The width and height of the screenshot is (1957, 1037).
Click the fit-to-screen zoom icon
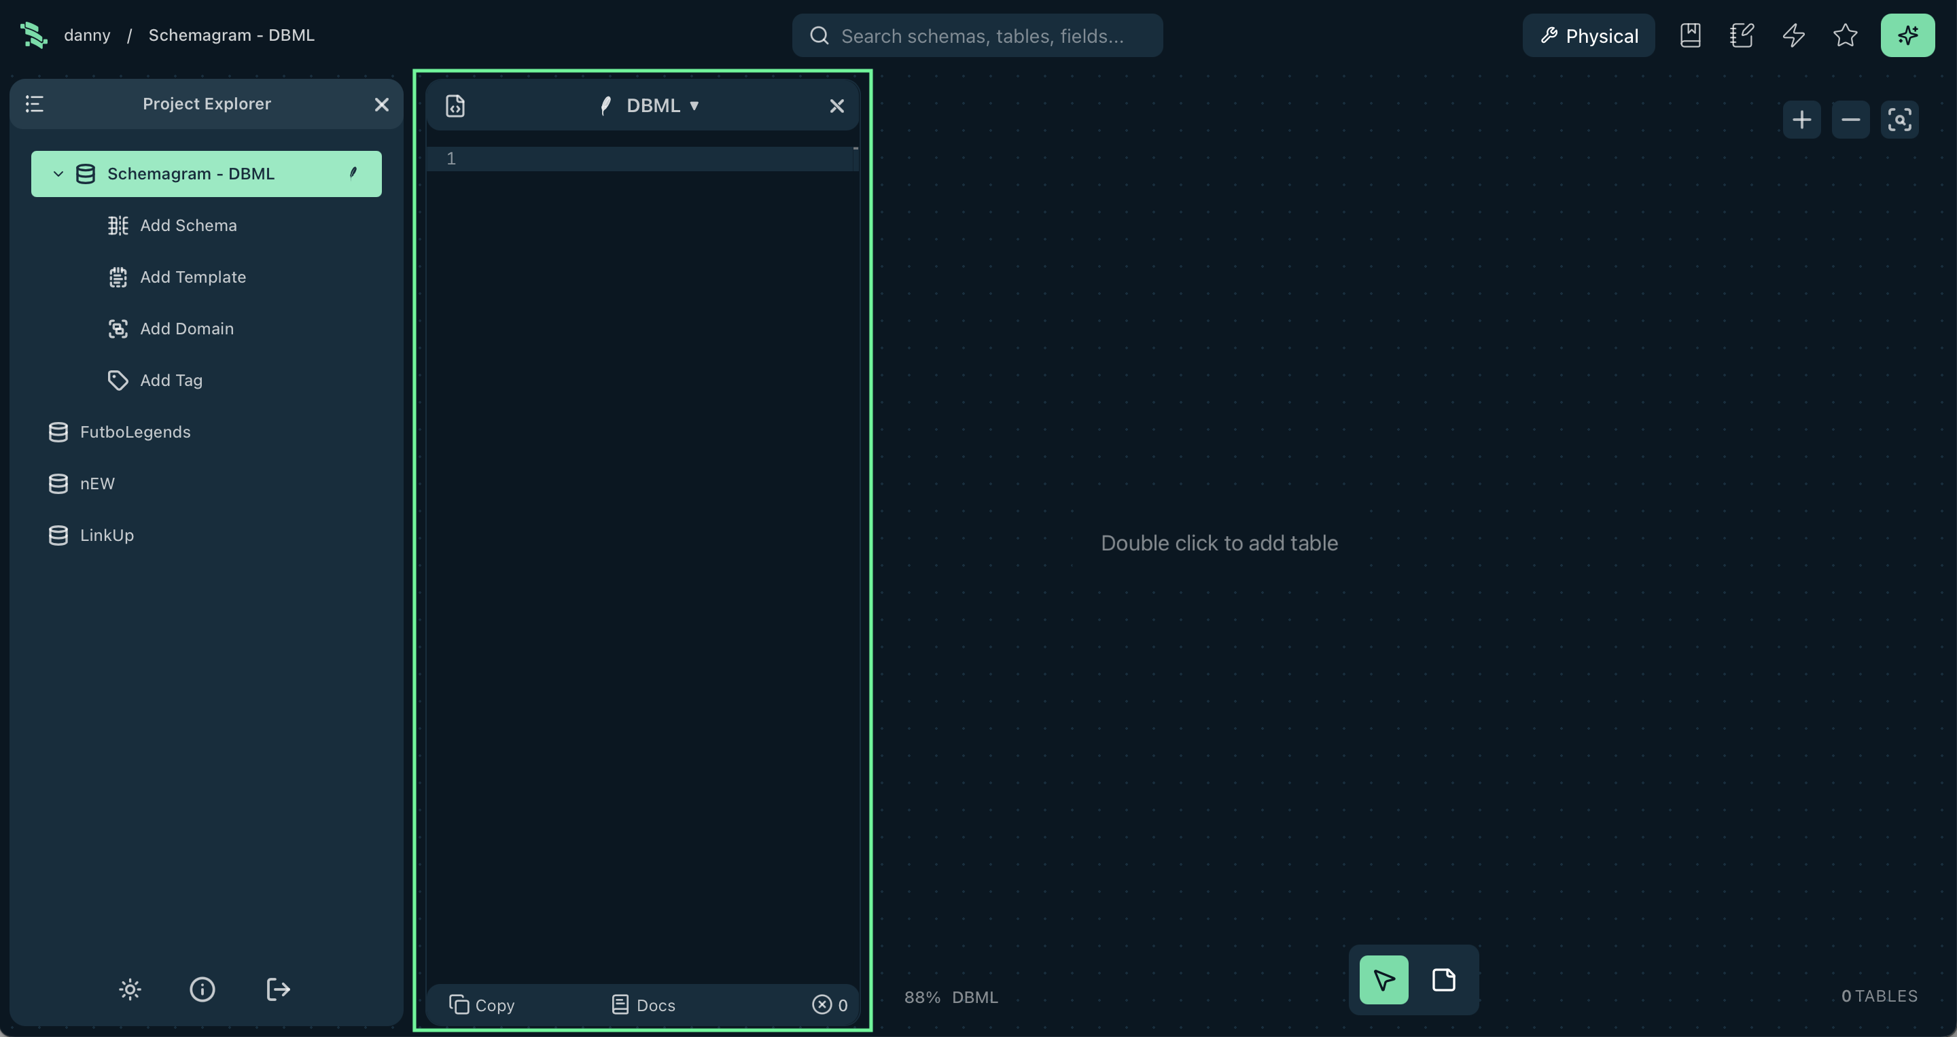coord(1899,120)
